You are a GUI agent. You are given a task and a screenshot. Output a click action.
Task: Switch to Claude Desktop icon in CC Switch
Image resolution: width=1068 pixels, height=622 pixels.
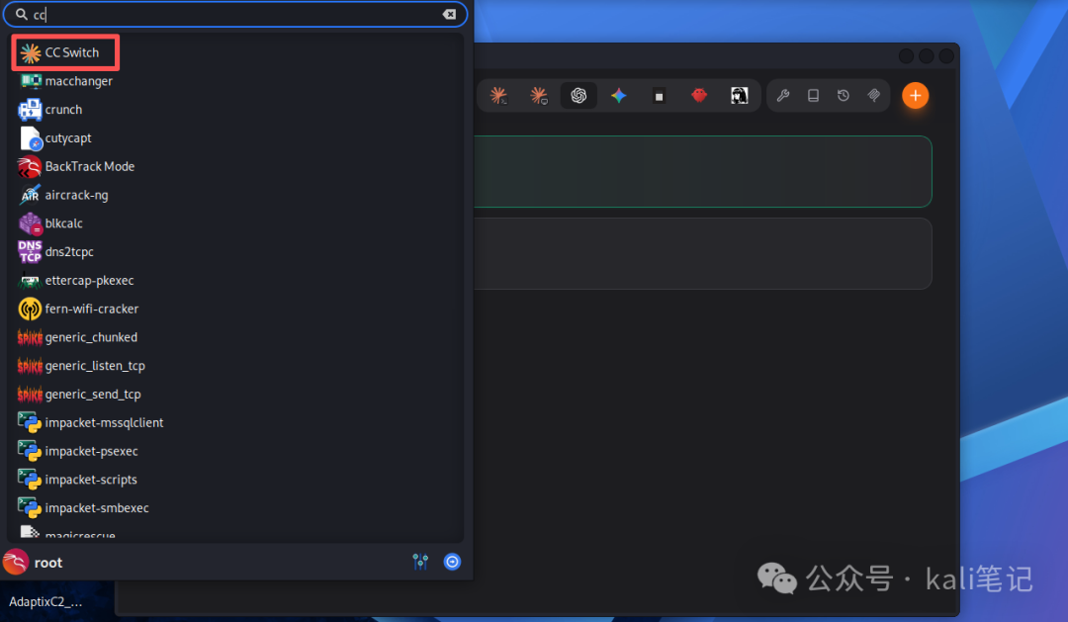tap(539, 95)
